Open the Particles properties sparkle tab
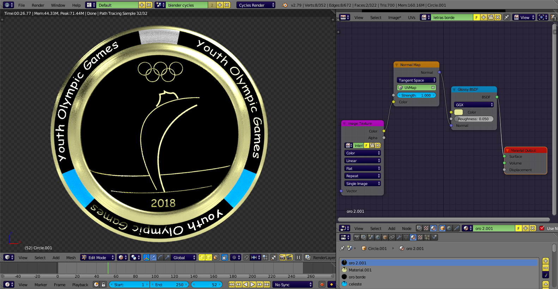Image resolution: width=558 pixels, height=289 pixels. 427,237
